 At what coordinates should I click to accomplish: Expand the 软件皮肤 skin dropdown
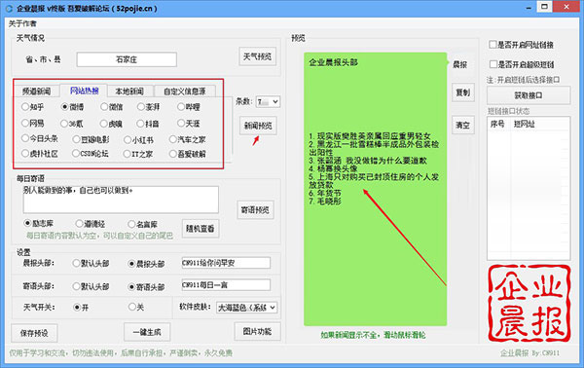[247, 308]
